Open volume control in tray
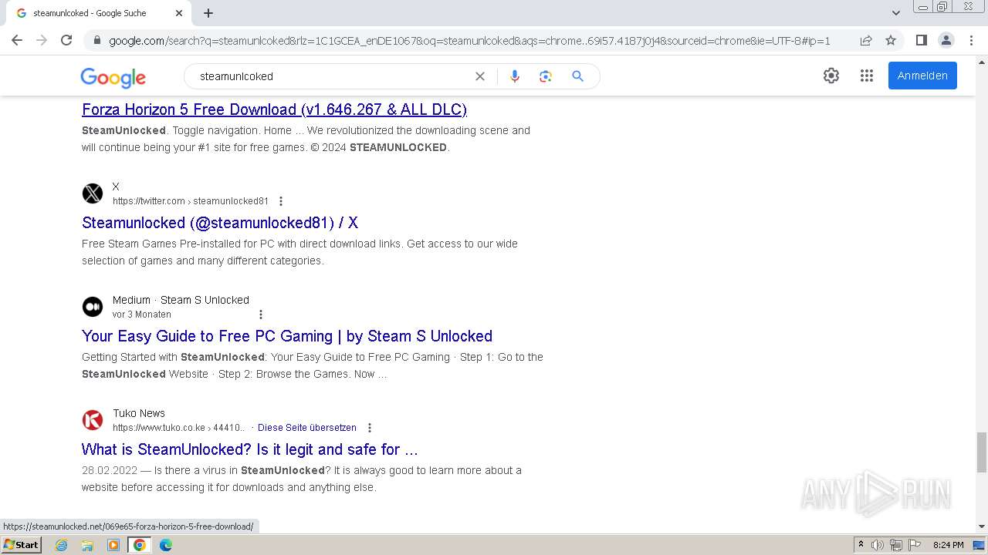This screenshot has width=988, height=555. coord(878,545)
